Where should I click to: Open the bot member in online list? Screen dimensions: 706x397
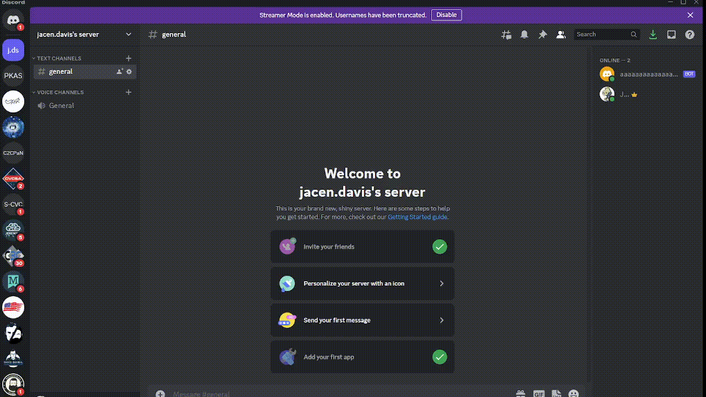(x=648, y=74)
